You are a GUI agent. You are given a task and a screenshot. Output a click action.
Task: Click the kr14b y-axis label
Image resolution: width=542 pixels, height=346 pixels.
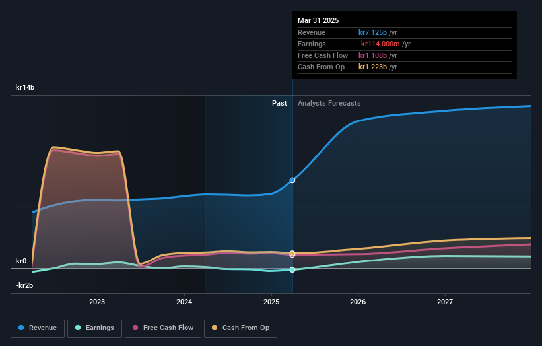25,87
